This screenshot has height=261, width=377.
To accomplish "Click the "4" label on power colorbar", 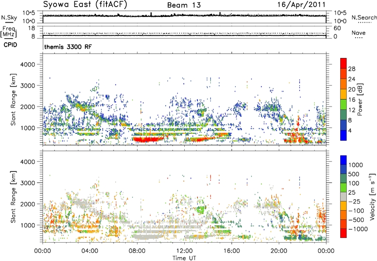I will (350, 130).
